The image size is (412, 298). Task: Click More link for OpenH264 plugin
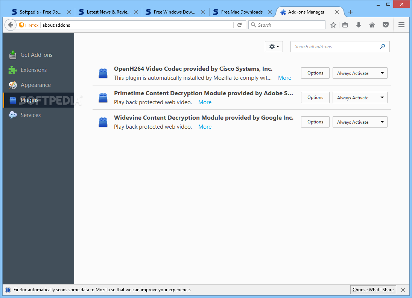point(284,78)
